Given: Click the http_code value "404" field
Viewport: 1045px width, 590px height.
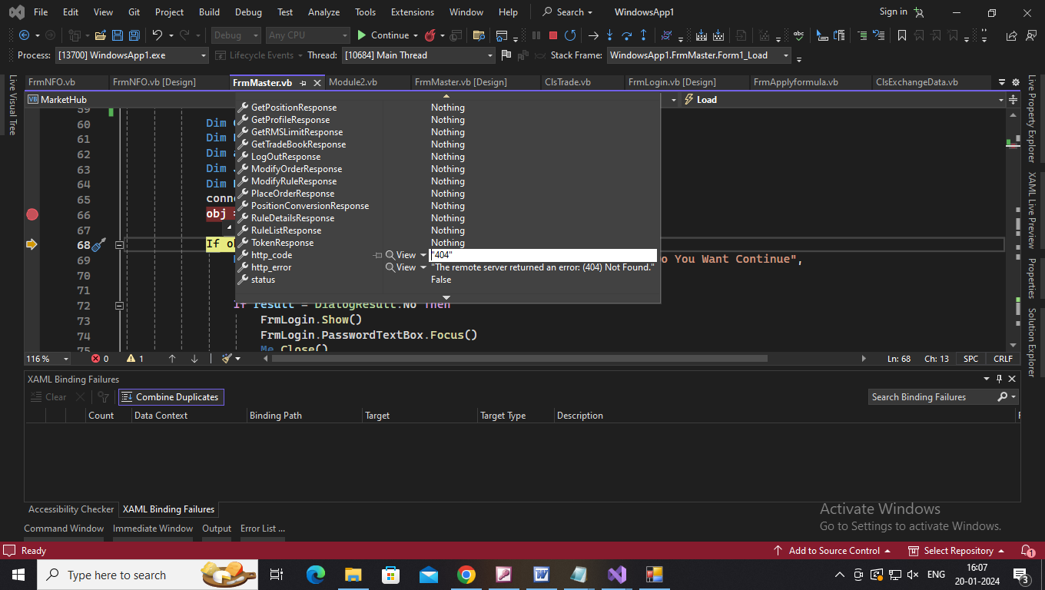Looking at the screenshot, I should click(x=543, y=255).
